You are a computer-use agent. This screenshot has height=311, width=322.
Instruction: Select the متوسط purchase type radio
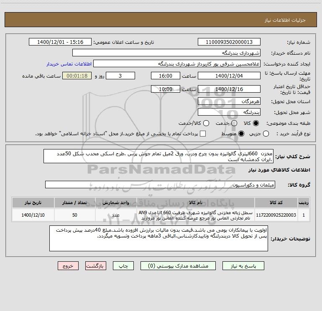(x=241, y=134)
